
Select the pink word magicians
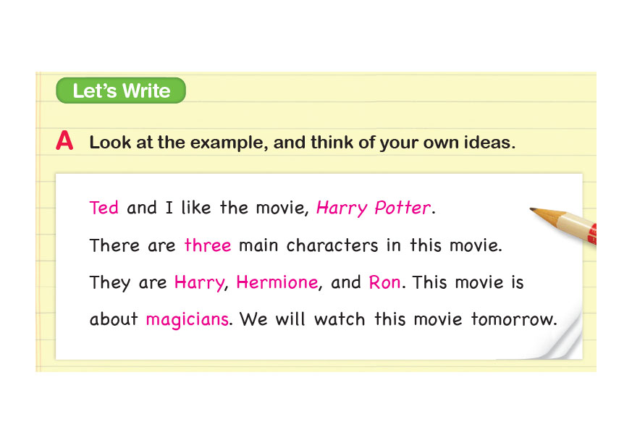[188, 319]
